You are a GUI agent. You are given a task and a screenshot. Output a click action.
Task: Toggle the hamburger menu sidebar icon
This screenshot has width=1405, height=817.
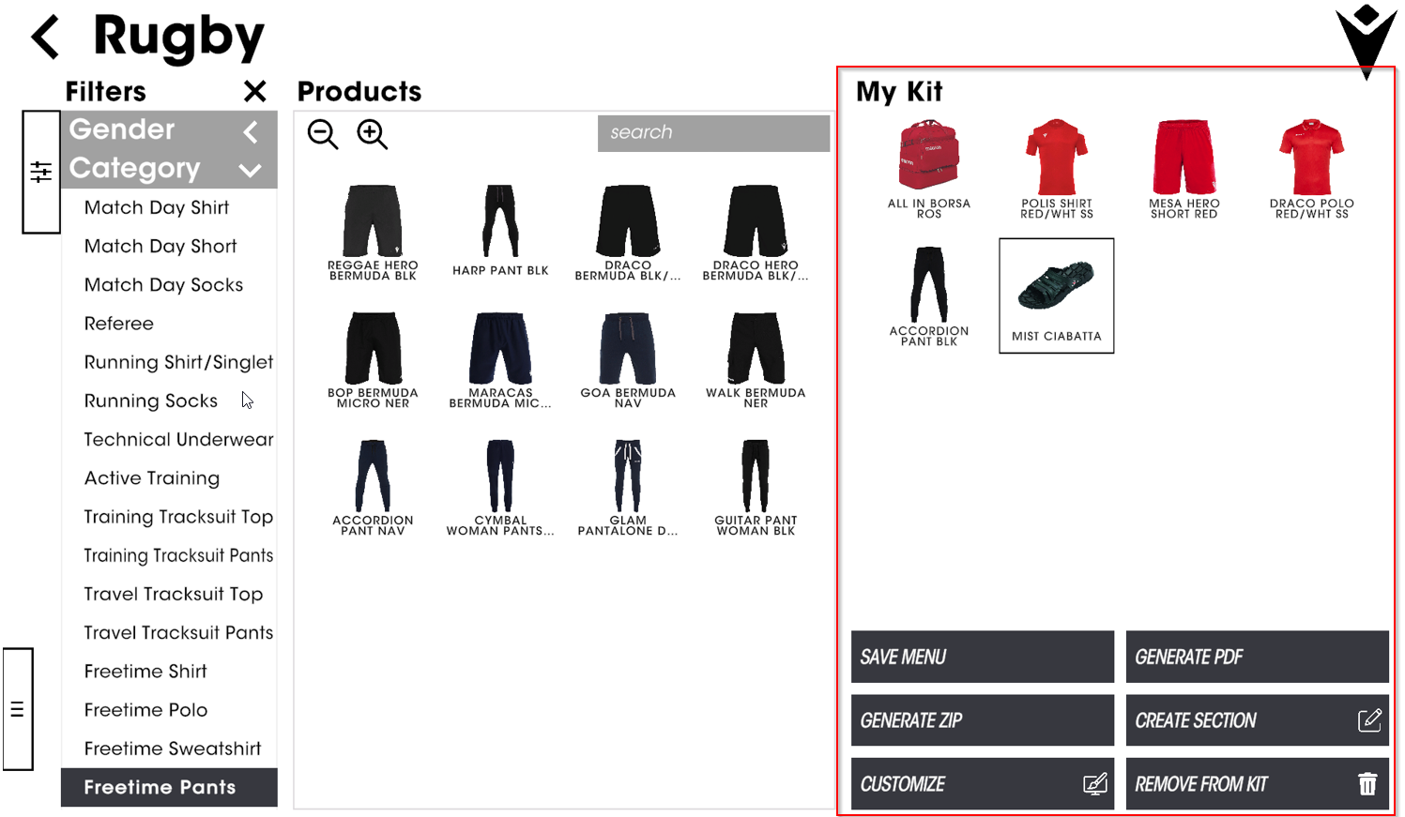click(17, 709)
